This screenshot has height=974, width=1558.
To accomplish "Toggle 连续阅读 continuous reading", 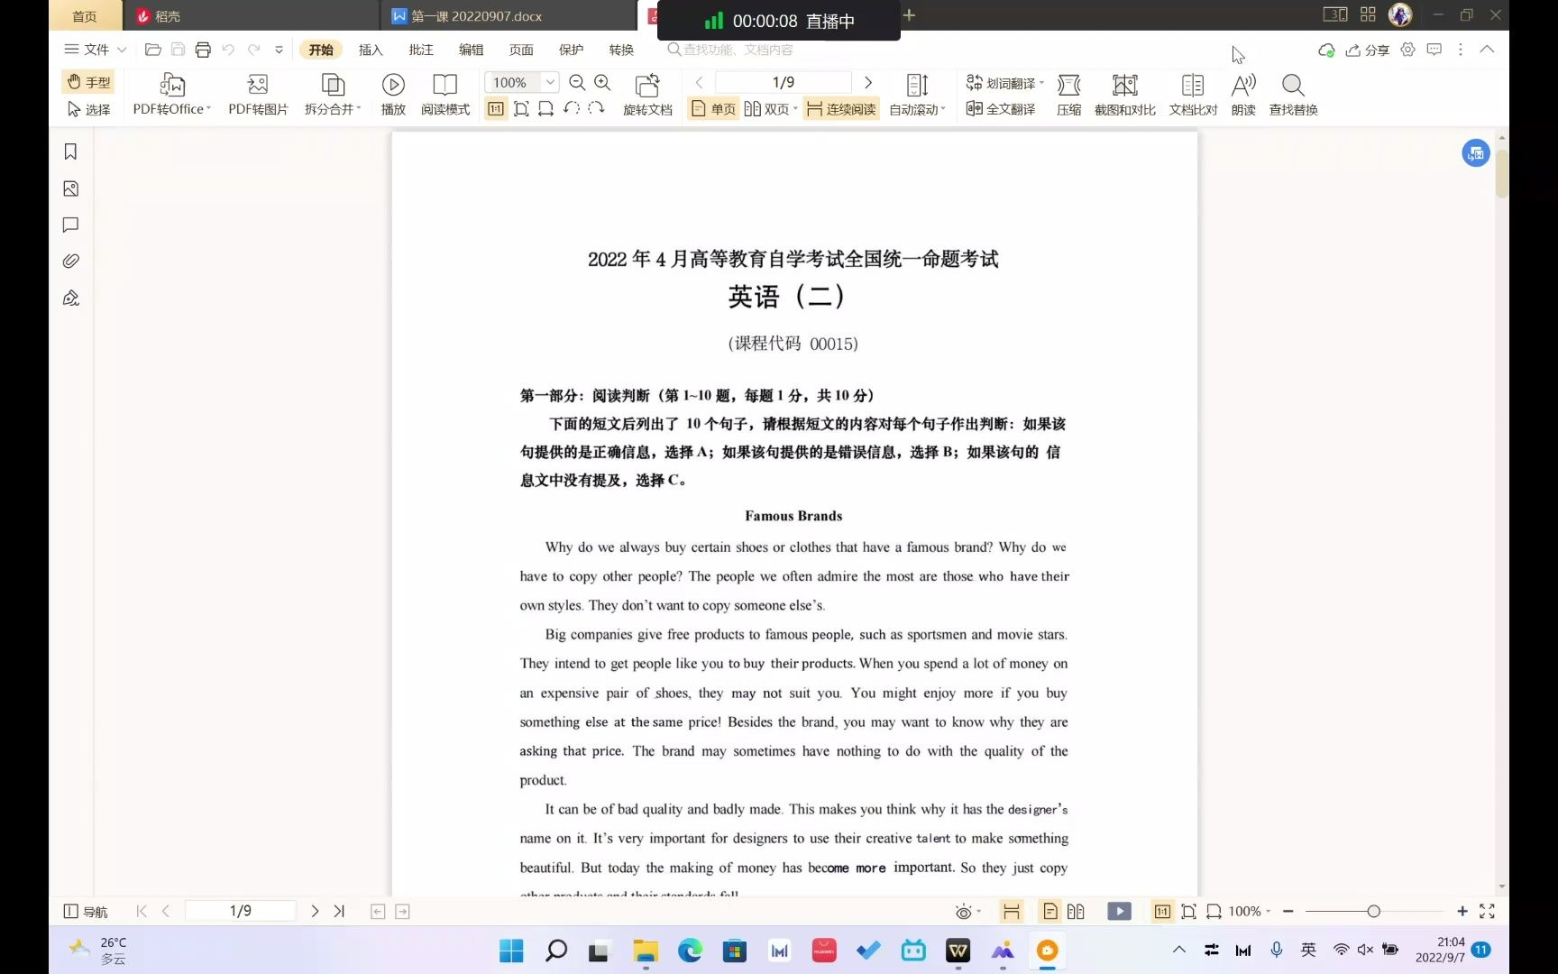I will tap(841, 109).
